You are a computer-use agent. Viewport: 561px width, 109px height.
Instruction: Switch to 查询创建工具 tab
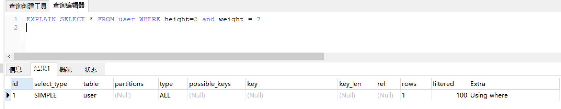28,6
